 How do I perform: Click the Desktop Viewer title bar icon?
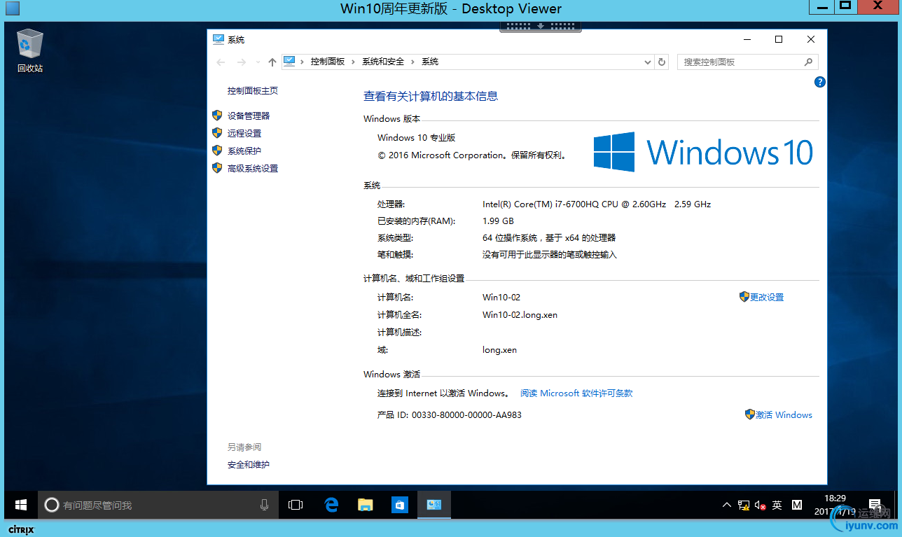tap(13, 9)
